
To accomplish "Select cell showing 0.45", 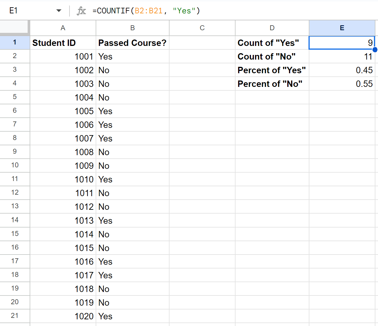I will click(x=342, y=70).
